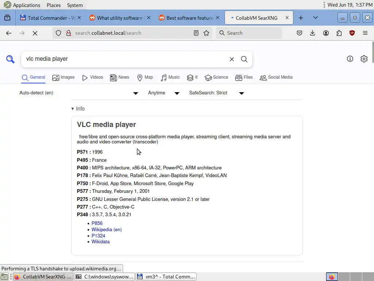
Task: Close the Best software feature tab
Action: [x=218, y=18]
